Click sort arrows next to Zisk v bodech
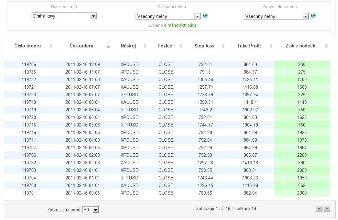This screenshot has height=220, width=338. [x=326, y=46]
